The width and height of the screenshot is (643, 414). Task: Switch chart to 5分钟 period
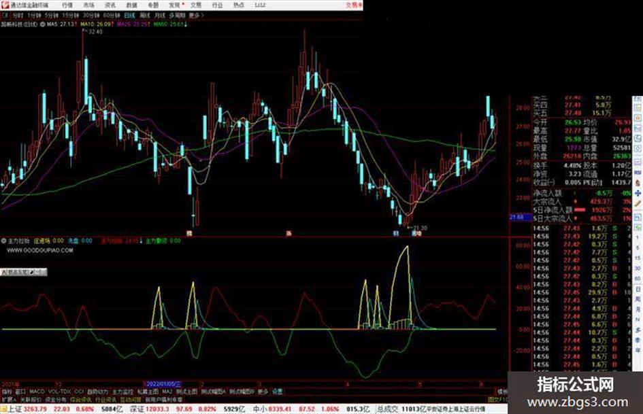[52, 16]
